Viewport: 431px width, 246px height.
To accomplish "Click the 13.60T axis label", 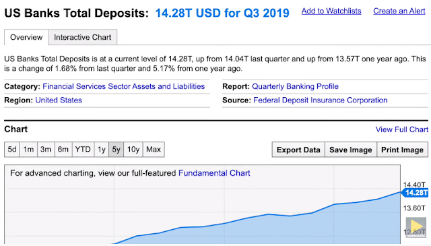I will [x=414, y=208].
